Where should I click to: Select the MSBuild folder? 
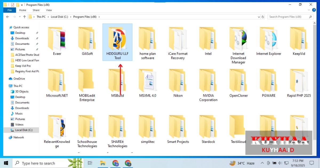tap(117, 83)
